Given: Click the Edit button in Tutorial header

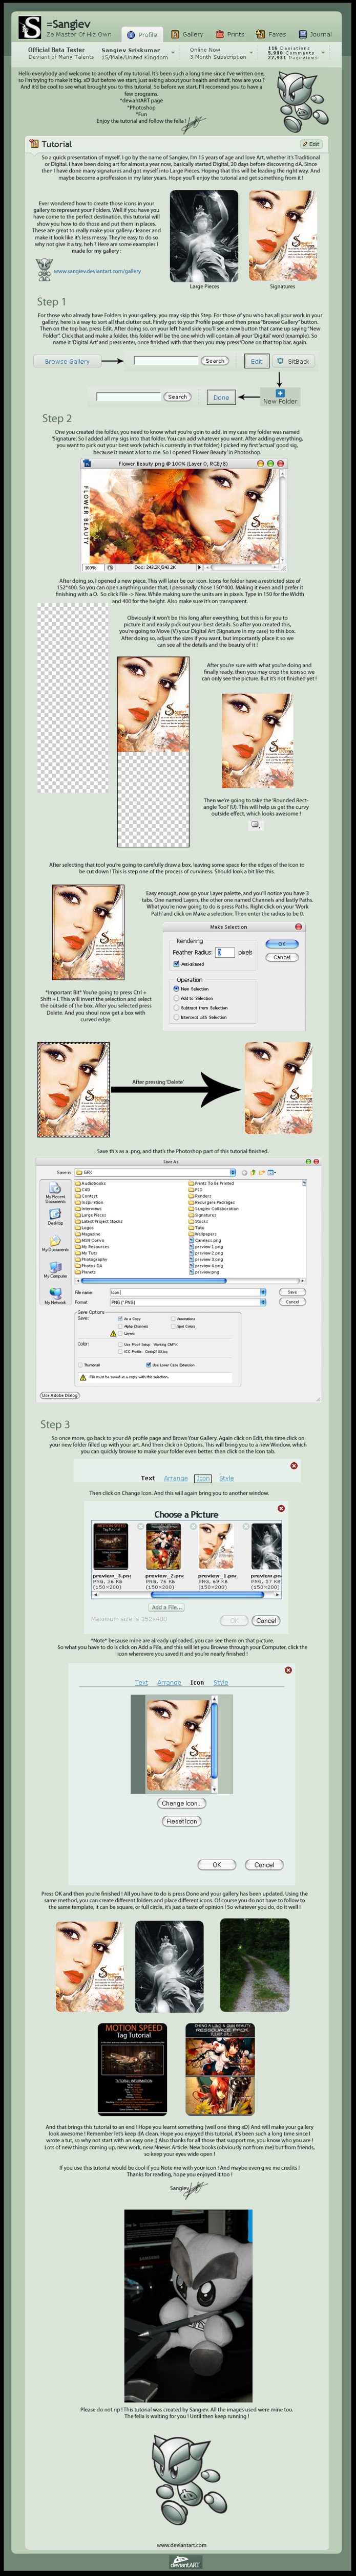Looking at the screenshot, I should click(x=311, y=144).
